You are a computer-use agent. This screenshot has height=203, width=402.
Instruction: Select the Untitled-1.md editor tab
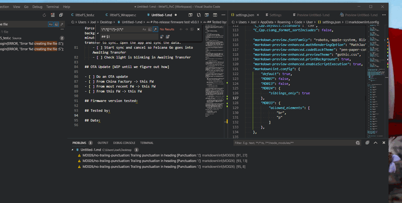tap(162, 15)
